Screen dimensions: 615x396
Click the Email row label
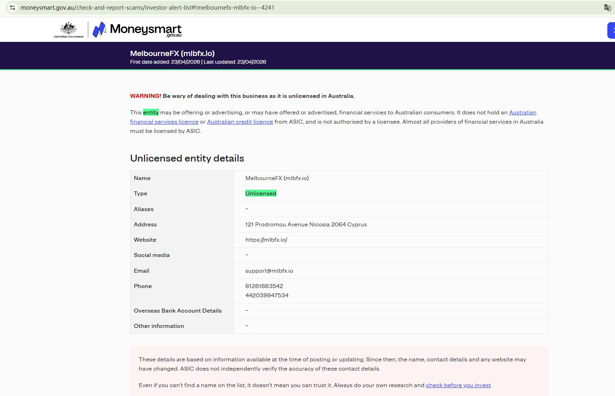(141, 271)
